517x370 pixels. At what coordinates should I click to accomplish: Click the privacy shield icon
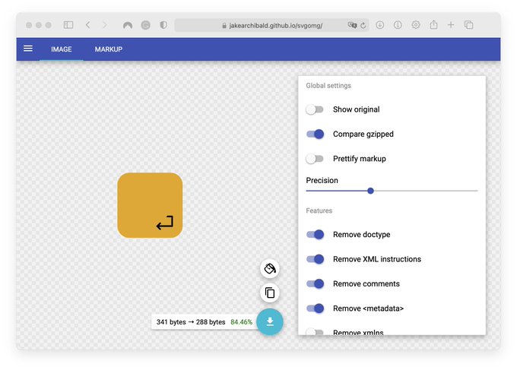163,25
